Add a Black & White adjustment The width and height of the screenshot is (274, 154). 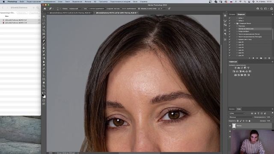coord(240,71)
